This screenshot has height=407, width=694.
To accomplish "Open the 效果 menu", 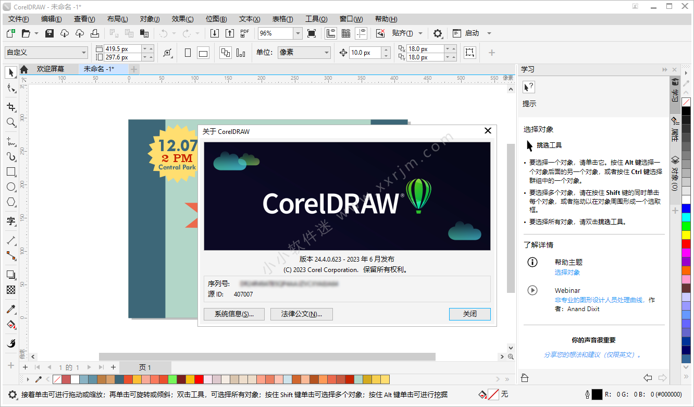I will coord(182,19).
